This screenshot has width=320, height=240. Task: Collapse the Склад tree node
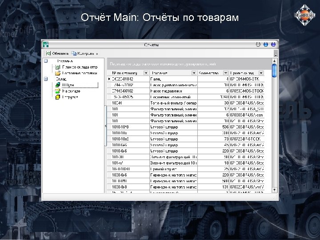(x=46, y=79)
